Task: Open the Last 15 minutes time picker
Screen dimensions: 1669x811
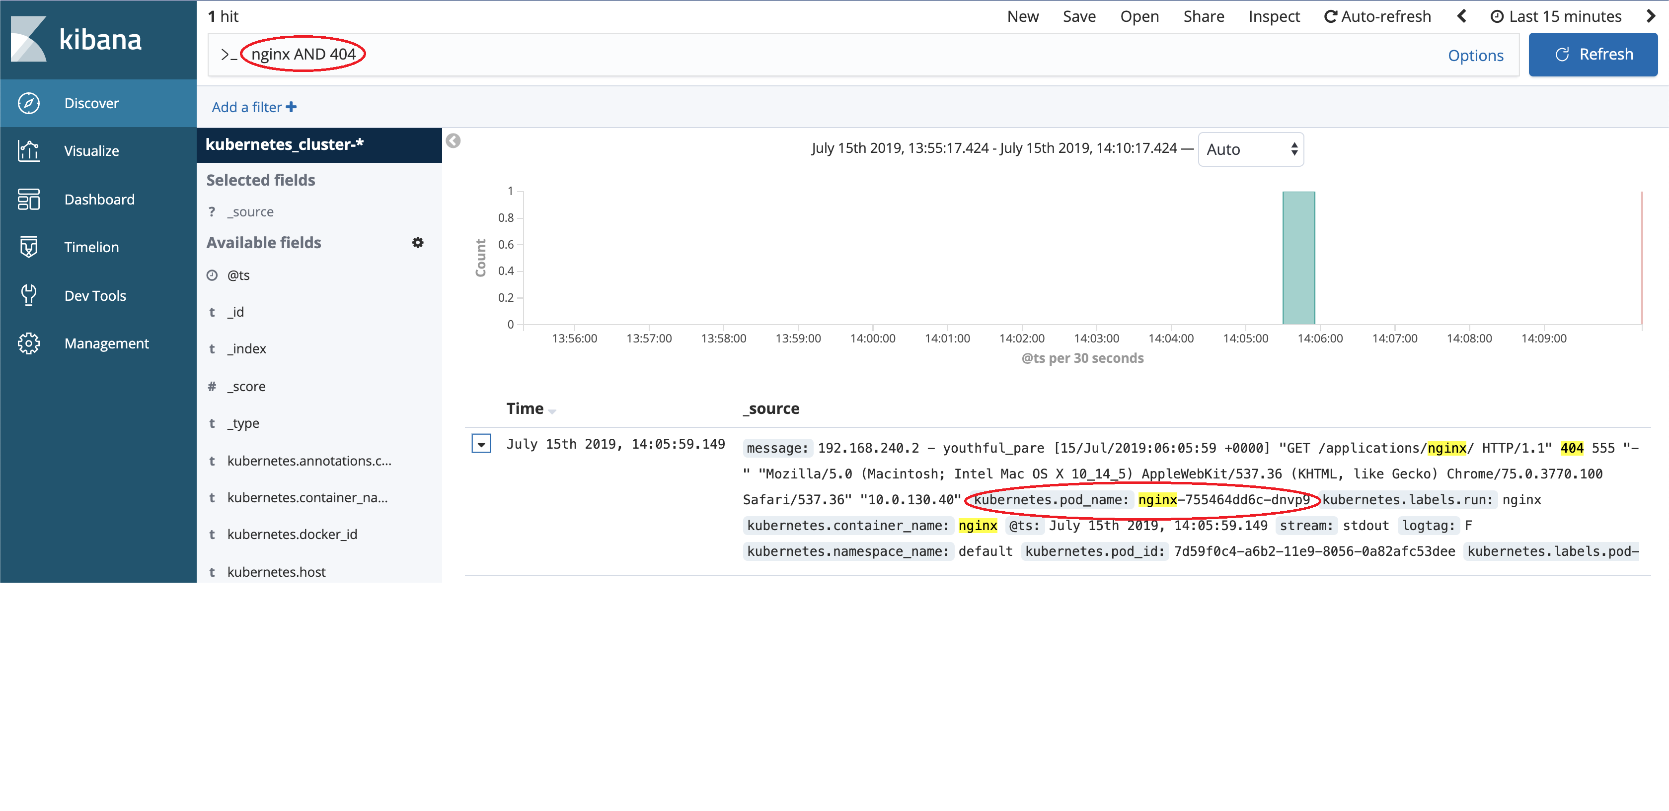Action: pos(1556,16)
